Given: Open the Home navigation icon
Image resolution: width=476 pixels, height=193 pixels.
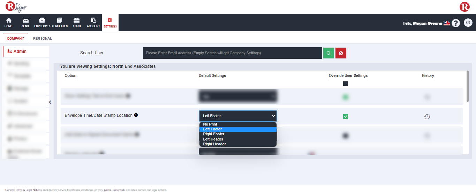Looking at the screenshot, I should (8, 23).
